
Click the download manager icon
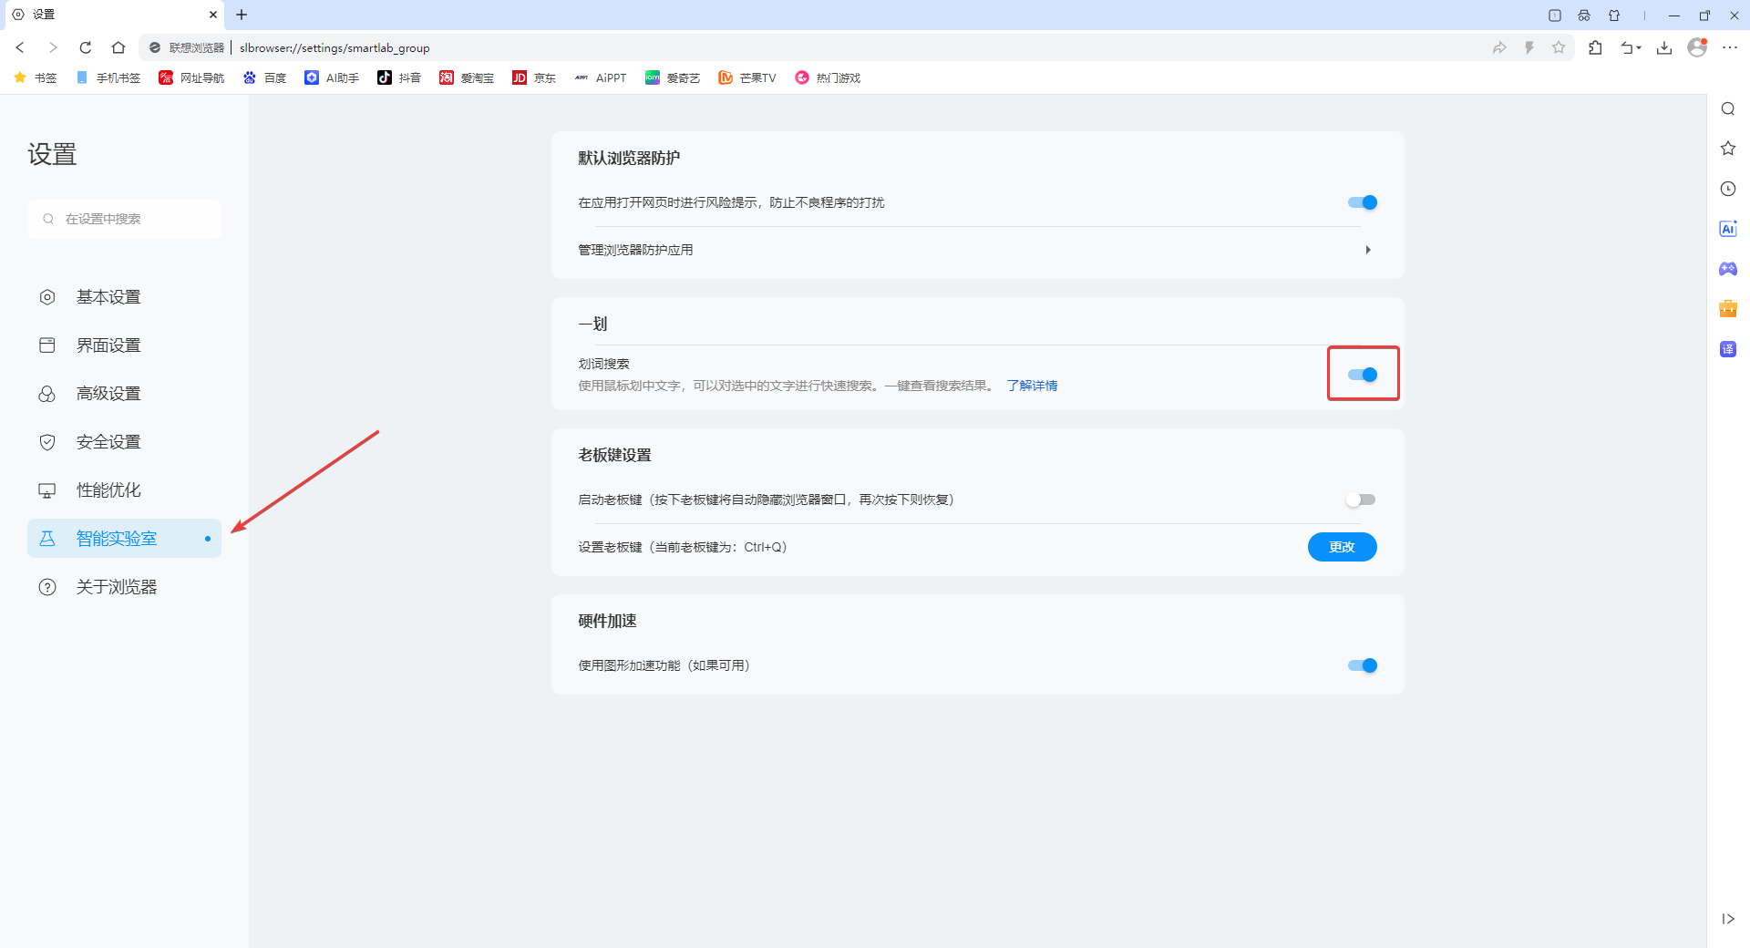[x=1665, y=47]
